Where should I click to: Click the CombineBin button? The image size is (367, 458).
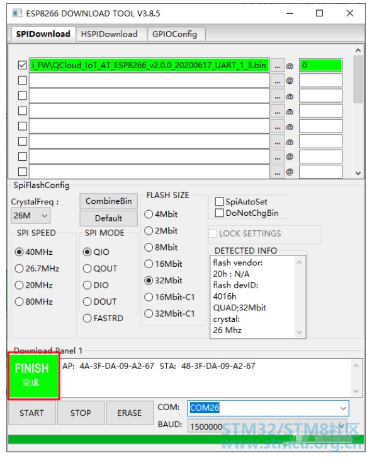tap(108, 201)
